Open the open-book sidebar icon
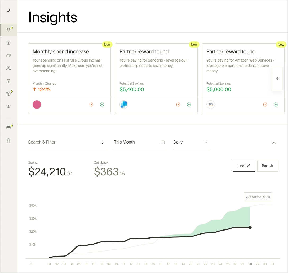Viewport: 288px width, 273px height. (x=8, y=106)
